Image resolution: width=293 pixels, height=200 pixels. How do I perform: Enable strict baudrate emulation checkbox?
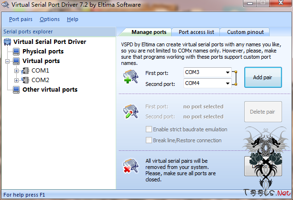click(149, 129)
